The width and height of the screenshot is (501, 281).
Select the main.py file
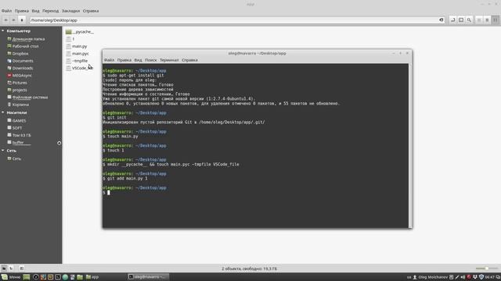click(77, 46)
